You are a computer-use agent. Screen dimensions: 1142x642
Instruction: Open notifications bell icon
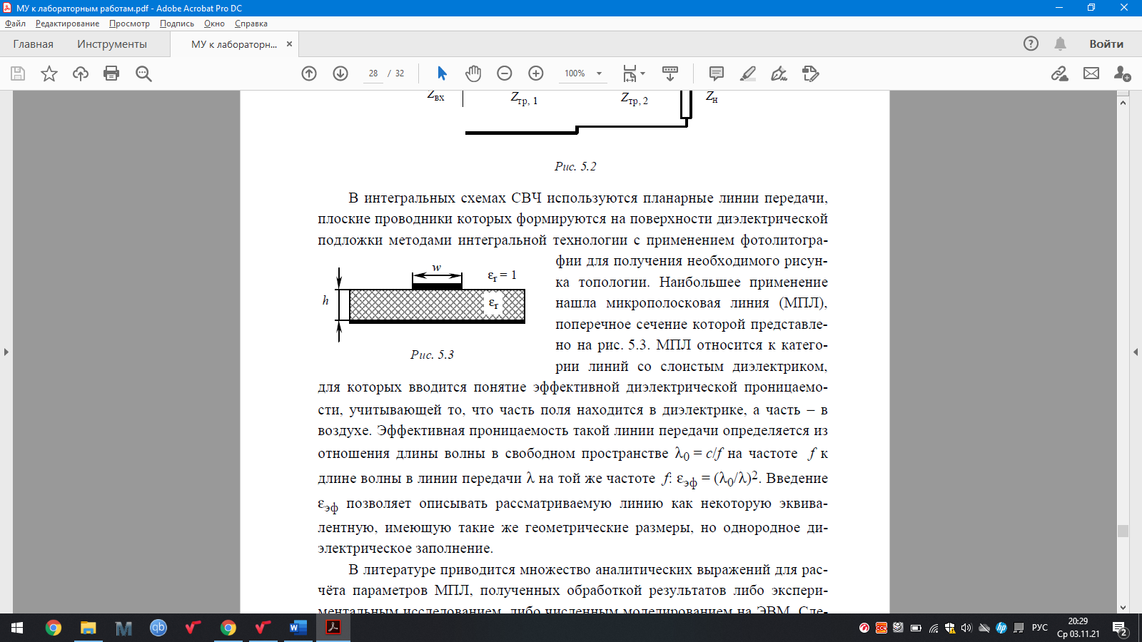tap(1061, 44)
